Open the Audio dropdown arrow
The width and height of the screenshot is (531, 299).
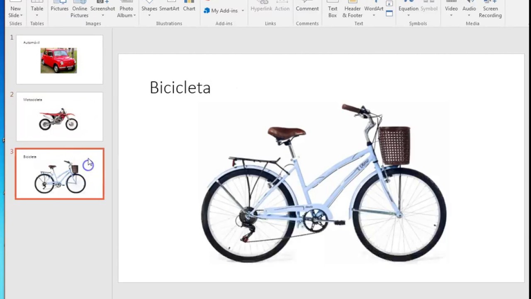(x=469, y=16)
